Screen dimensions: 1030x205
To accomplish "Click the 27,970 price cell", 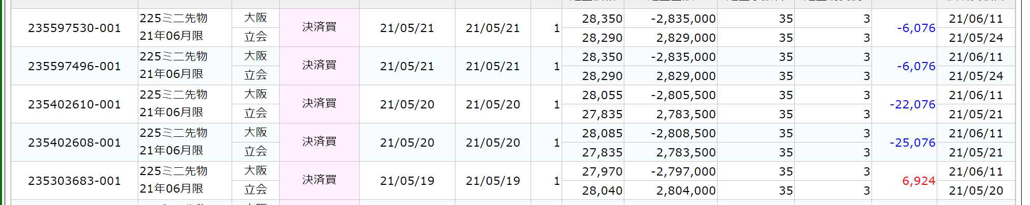I will [593, 171].
